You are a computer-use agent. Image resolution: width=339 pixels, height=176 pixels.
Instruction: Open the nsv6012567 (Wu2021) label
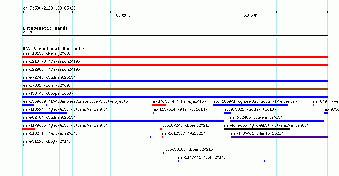click(x=184, y=133)
